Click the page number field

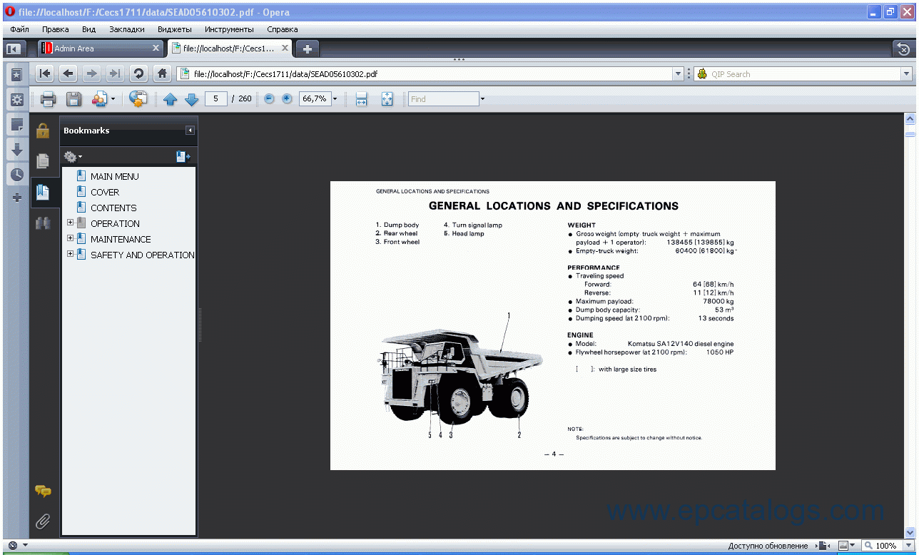point(215,99)
